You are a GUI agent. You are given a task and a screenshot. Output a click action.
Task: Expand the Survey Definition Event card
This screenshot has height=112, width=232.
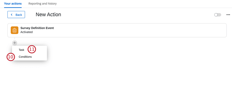pyautogui.click(x=117, y=30)
